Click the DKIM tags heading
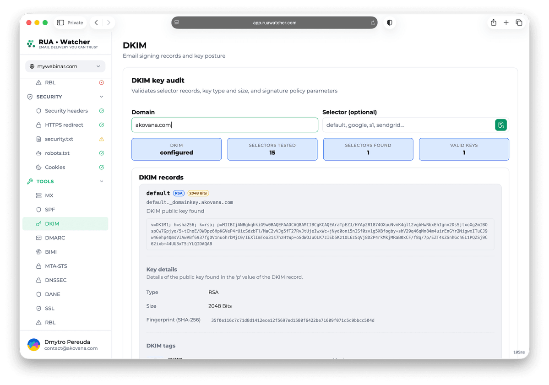 (161, 346)
